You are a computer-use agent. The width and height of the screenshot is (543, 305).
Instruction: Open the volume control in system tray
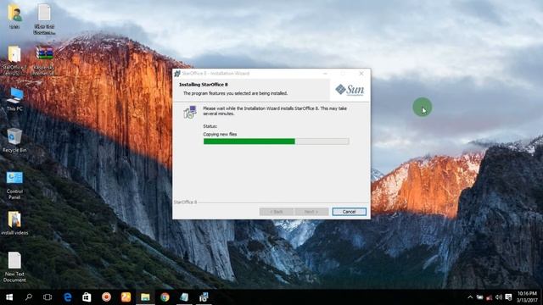[499, 297]
